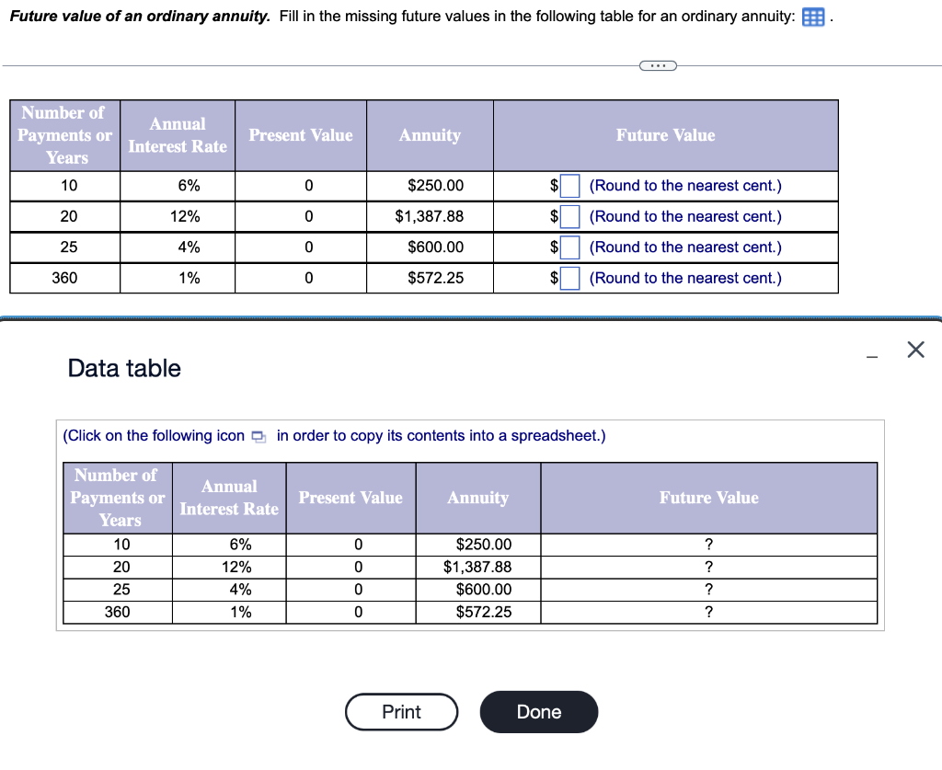Click the dollar sign for the 360-payment row
Image resolution: width=942 pixels, height=770 pixels.
pos(552,278)
